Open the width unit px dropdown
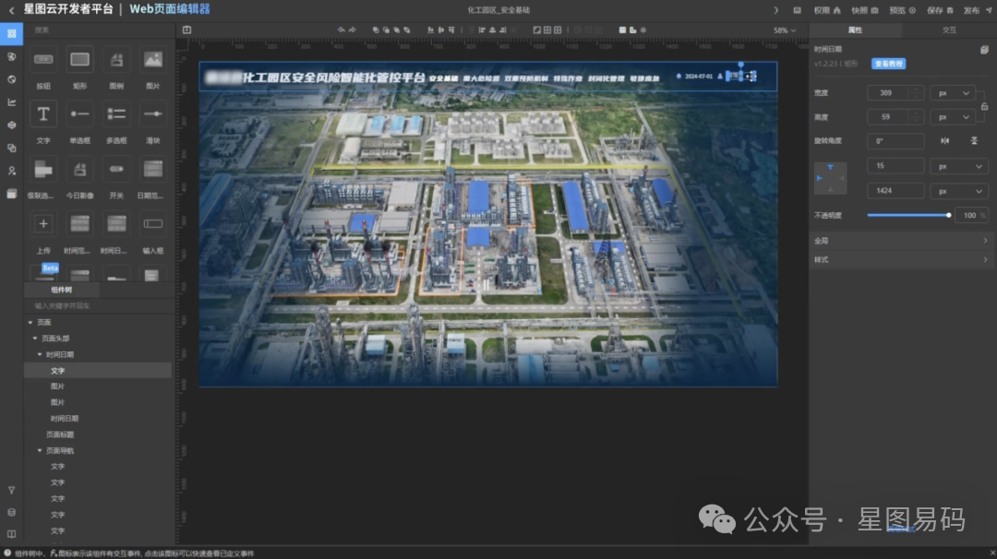 [953, 93]
